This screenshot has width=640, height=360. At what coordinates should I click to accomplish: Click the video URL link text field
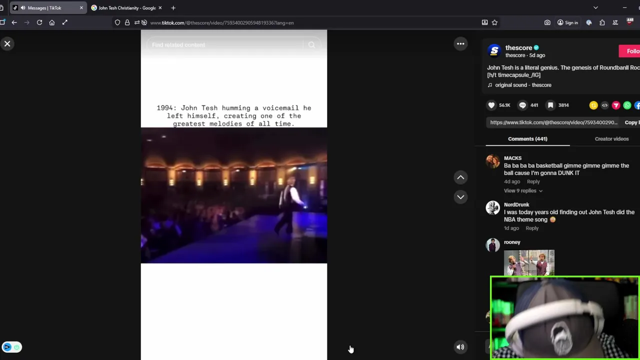(x=553, y=122)
